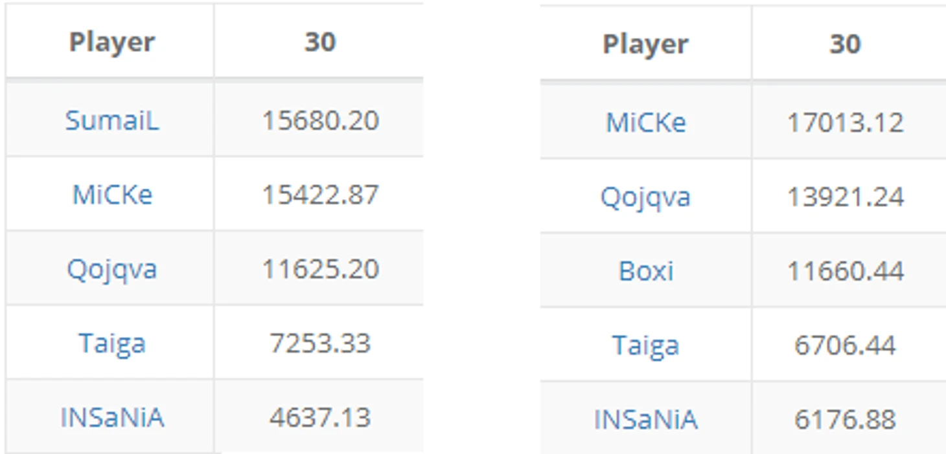This screenshot has width=946, height=454.
Task: Open MiCKe link in the left table
Action: [111, 195]
